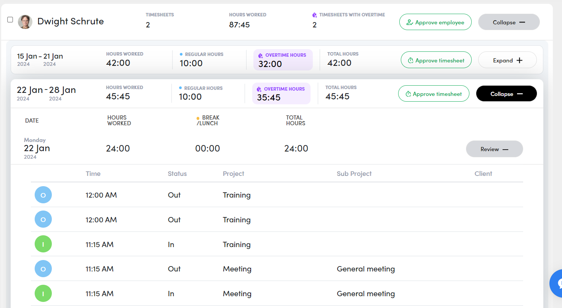Click the Break /Lunch column label
Screen dimensions: 562x308
[208, 120]
